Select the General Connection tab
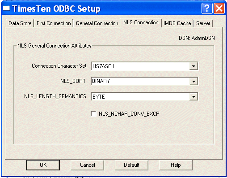This screenshot has width=227, height=178. point(97,23)
